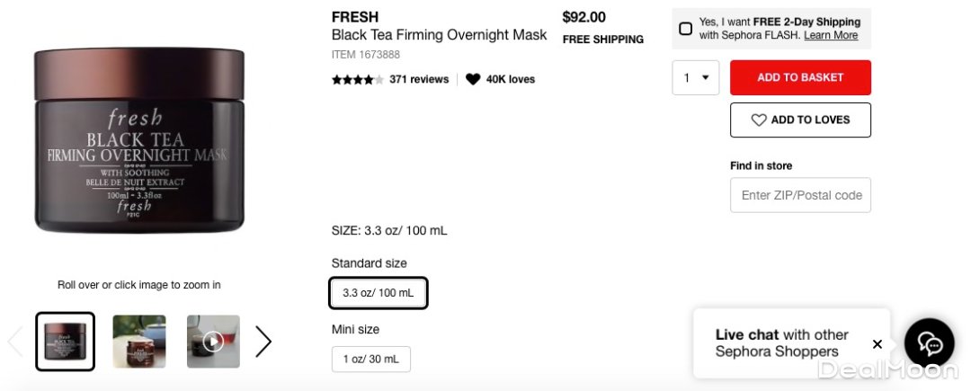Viewport: 971px width, 391px height.
Task: Select standard size 3.3 oz/ 100 mL
Action: point(379,293)
